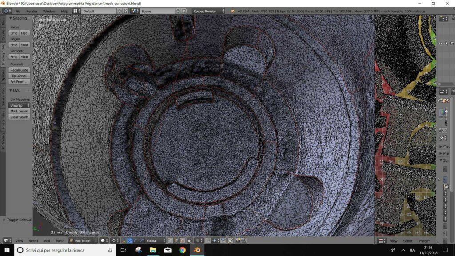Toggle outliner selectability cursor icon
Screen dimensions: 455x256
pos(446,43)
